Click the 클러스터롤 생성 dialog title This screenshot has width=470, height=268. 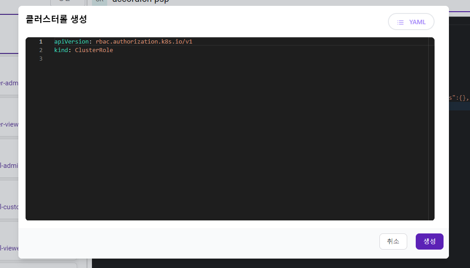click(x=56, y=19)
